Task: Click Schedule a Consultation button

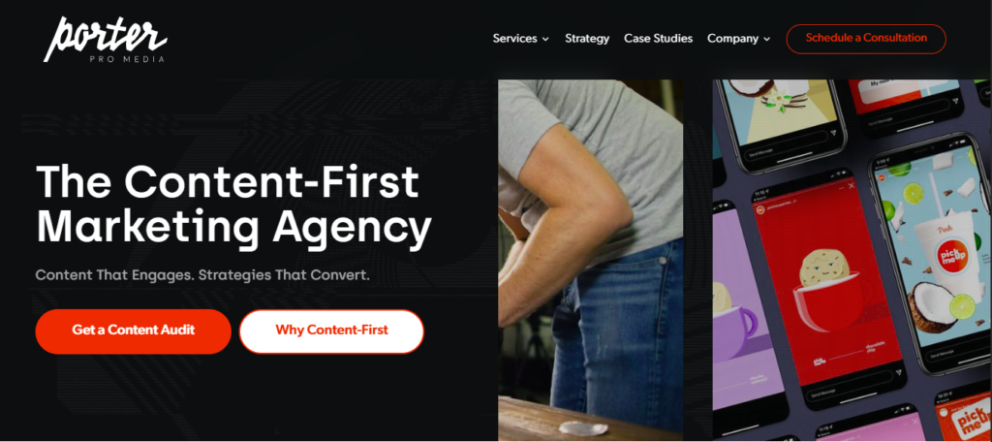Action: point(866,39)
